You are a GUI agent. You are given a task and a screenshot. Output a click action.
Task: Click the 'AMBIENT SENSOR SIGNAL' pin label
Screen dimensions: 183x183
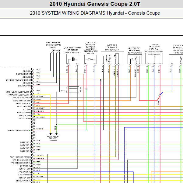coord(19,130)
